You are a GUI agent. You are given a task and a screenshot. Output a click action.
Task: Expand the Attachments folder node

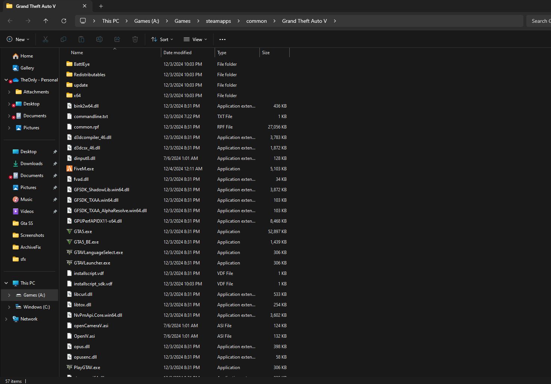[9, 92]
